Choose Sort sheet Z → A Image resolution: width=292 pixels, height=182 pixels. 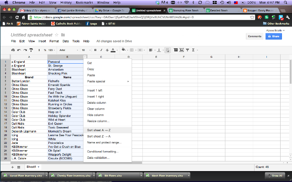click(108, 136)
